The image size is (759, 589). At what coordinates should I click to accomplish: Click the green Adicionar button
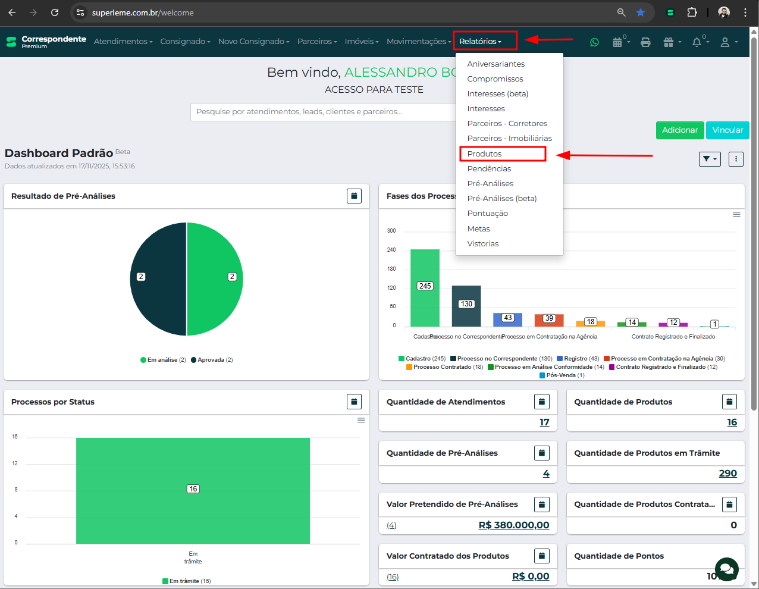click(x=680, y=130)
